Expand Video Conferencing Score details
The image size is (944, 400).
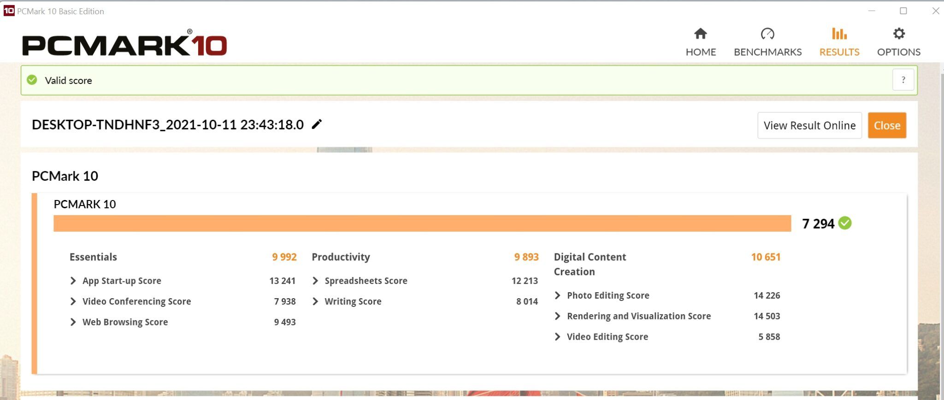click(x=73, y=301)
